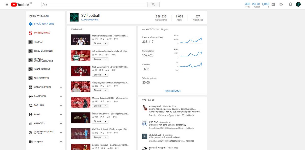Select Rakipler menu item

[x=39, y=42]
